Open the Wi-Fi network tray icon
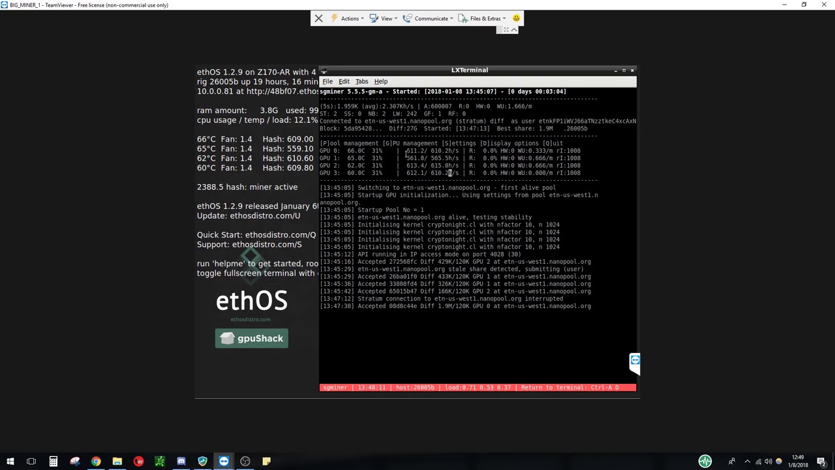This screenshot has width=835, height=470. coord(759,462)
